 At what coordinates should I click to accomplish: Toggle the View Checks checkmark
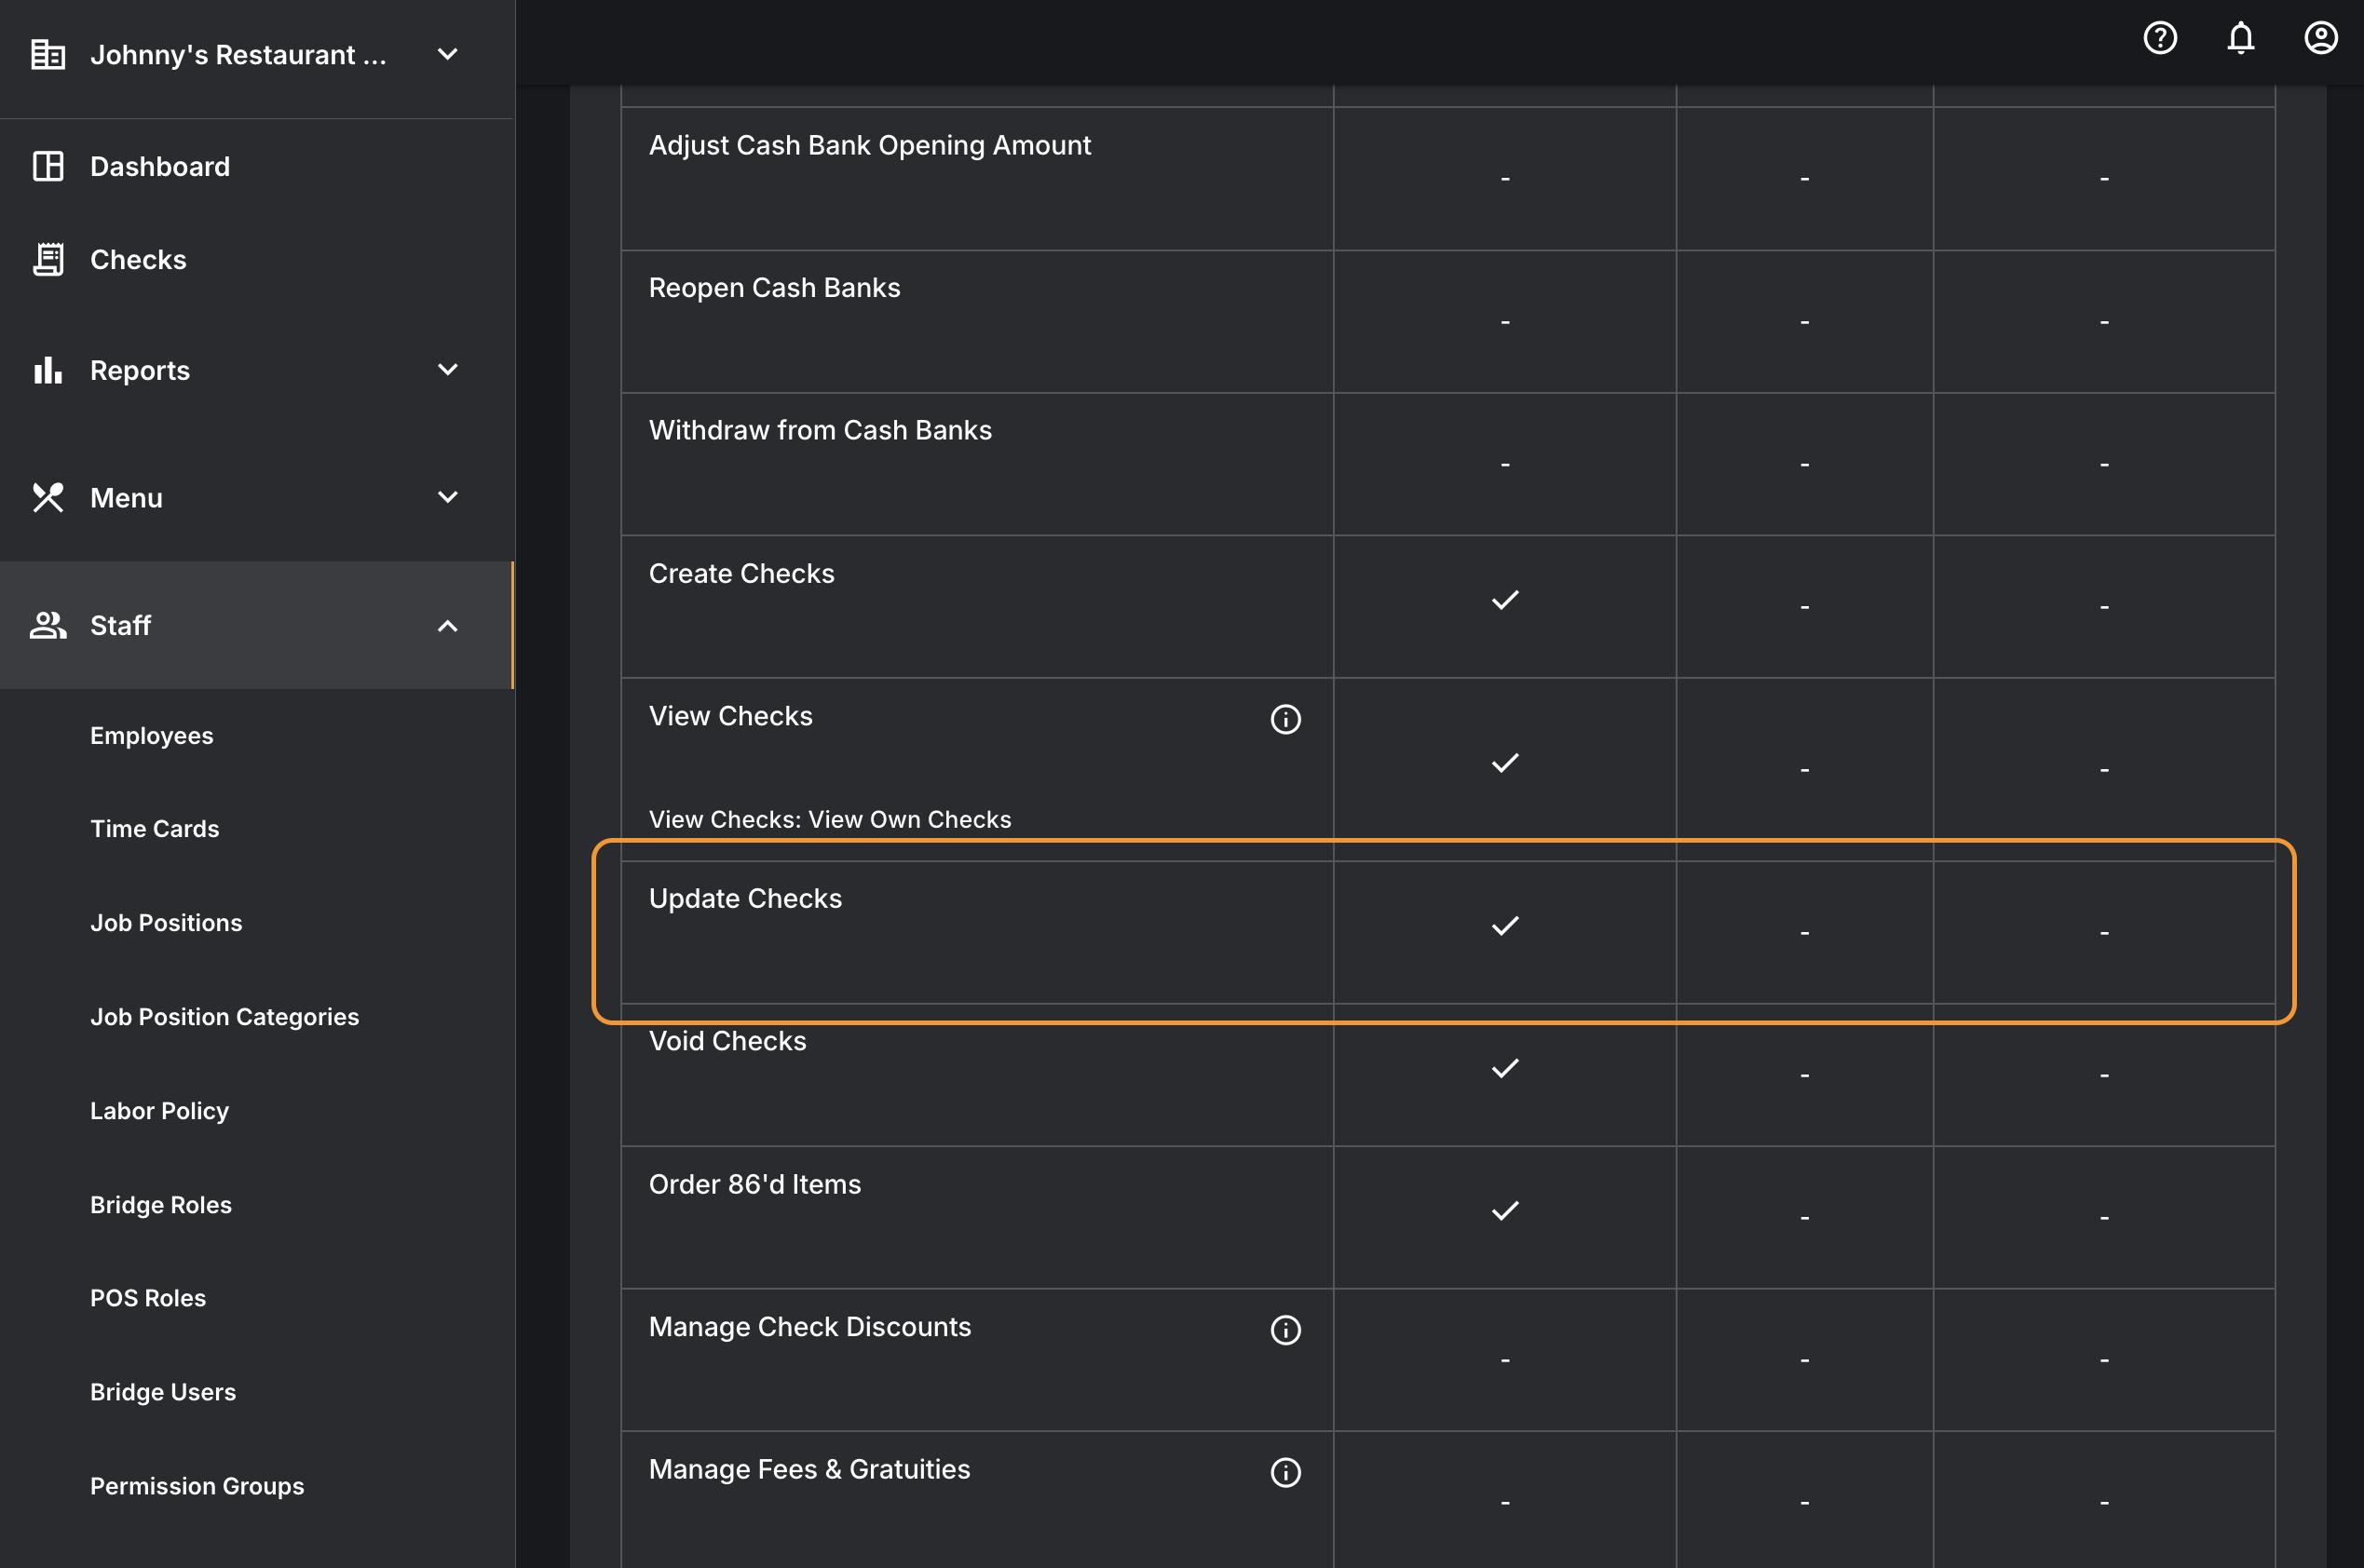point(1504,763)
